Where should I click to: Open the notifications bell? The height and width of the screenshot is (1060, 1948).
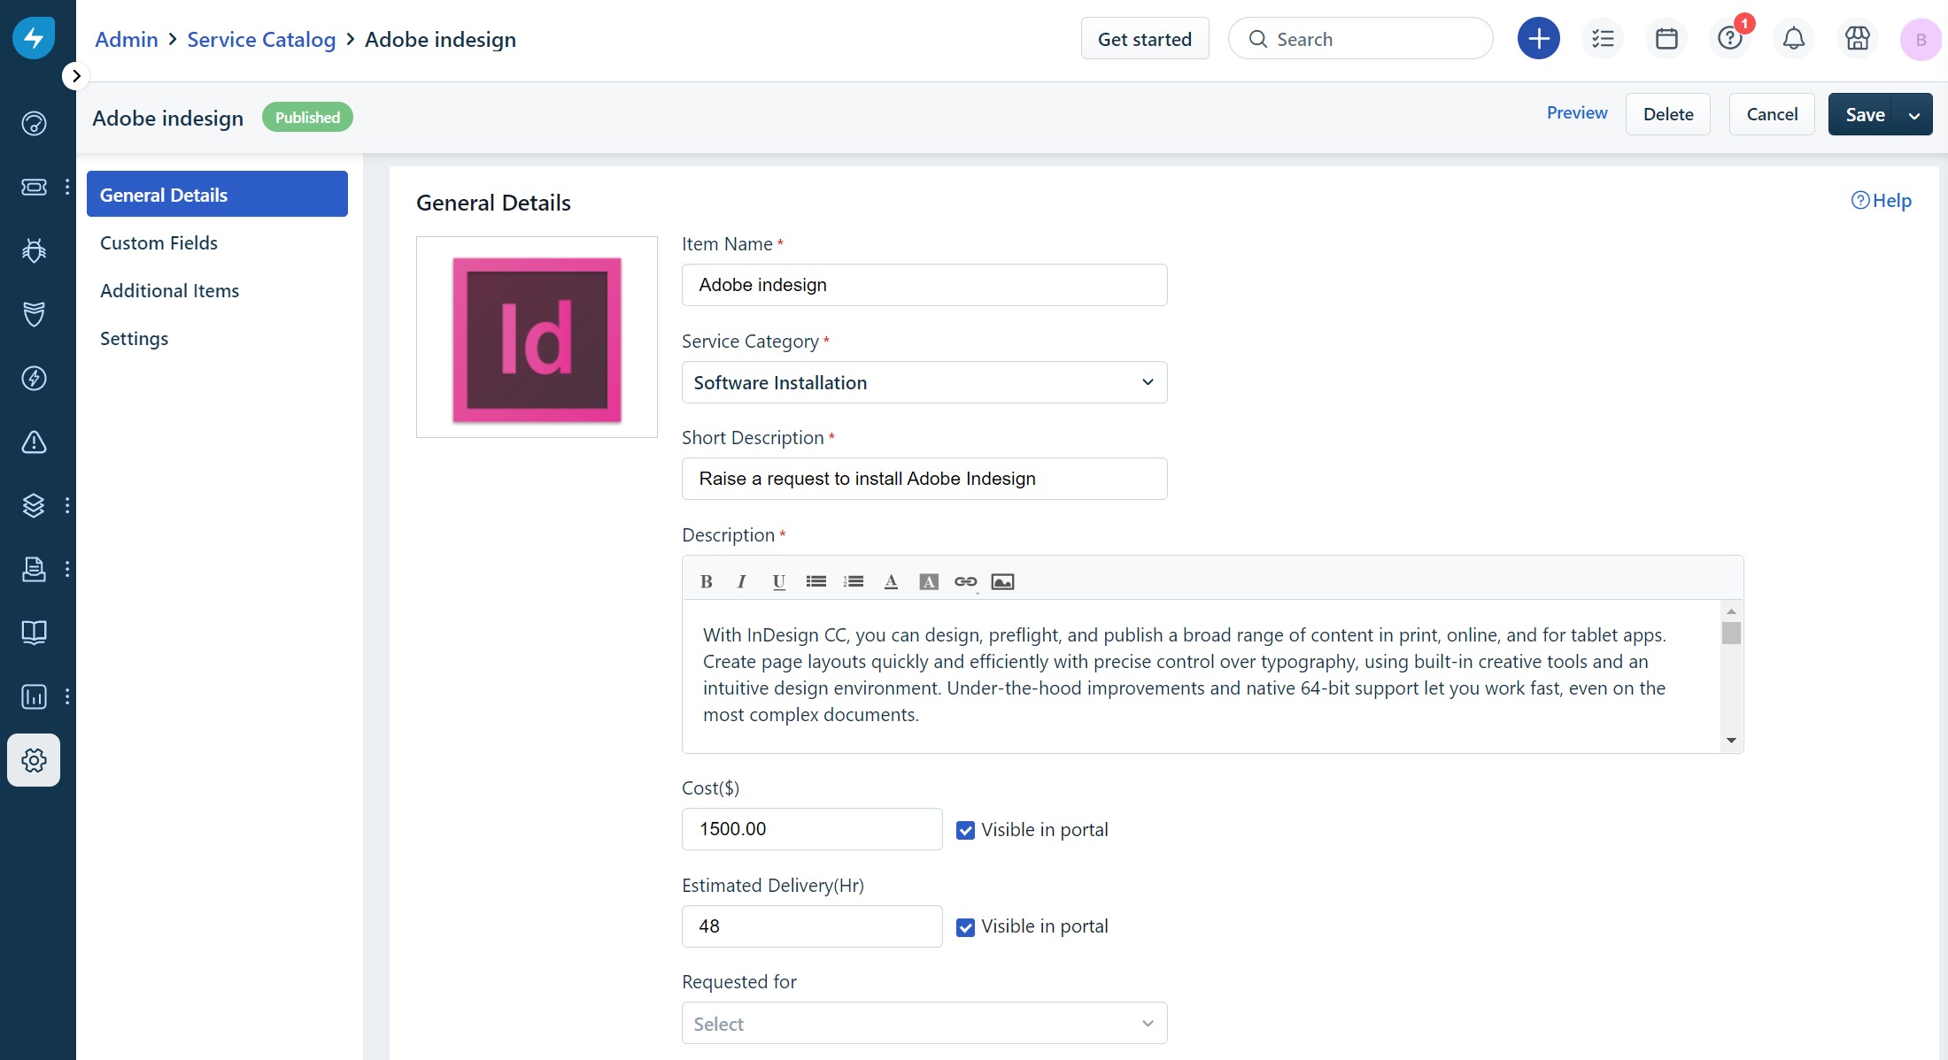click(x=1793, y=39)
